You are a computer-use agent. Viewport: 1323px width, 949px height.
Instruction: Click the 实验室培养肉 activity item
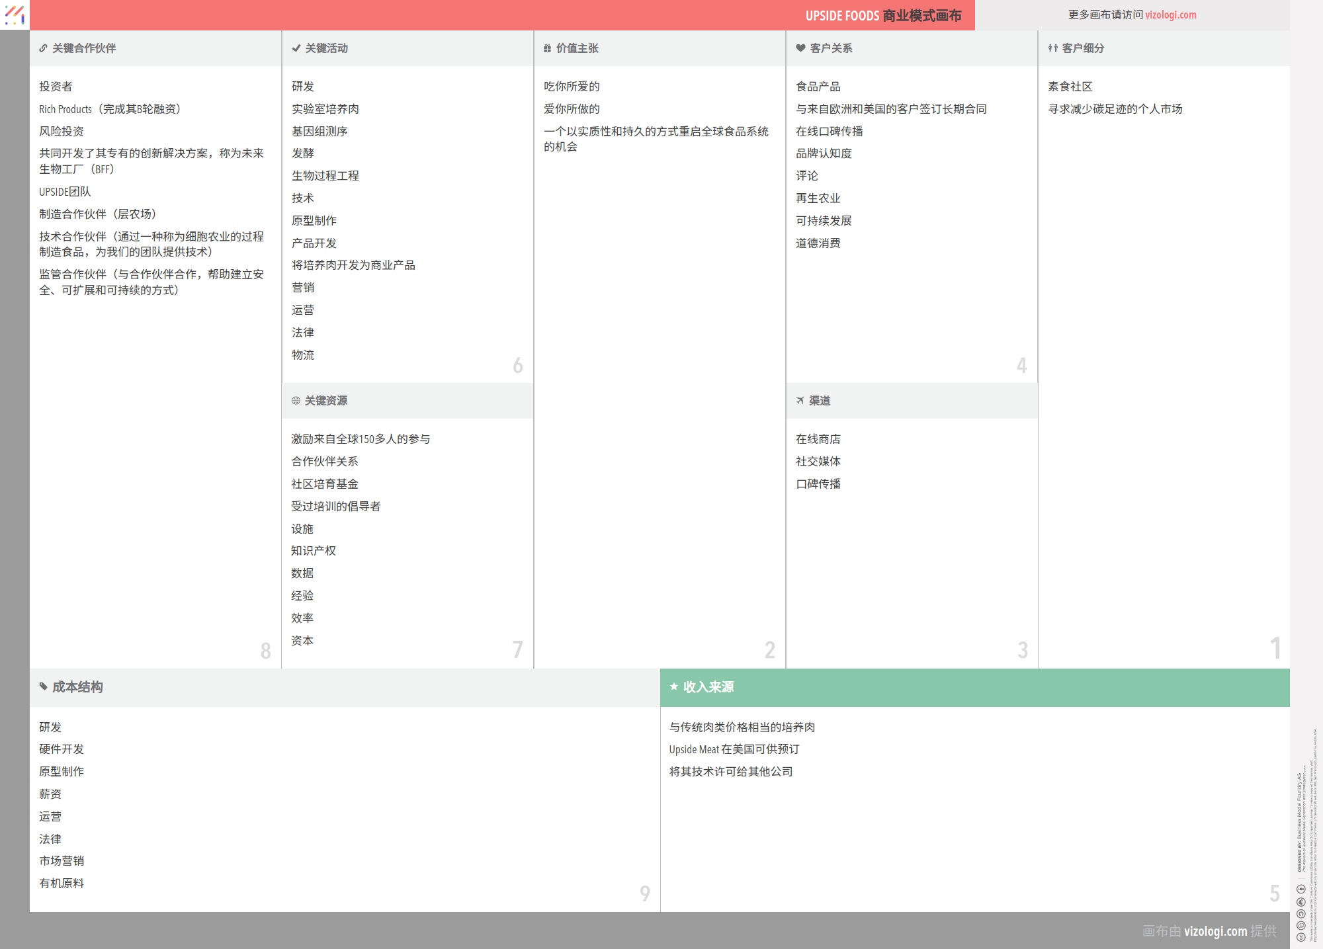(325, 109)
